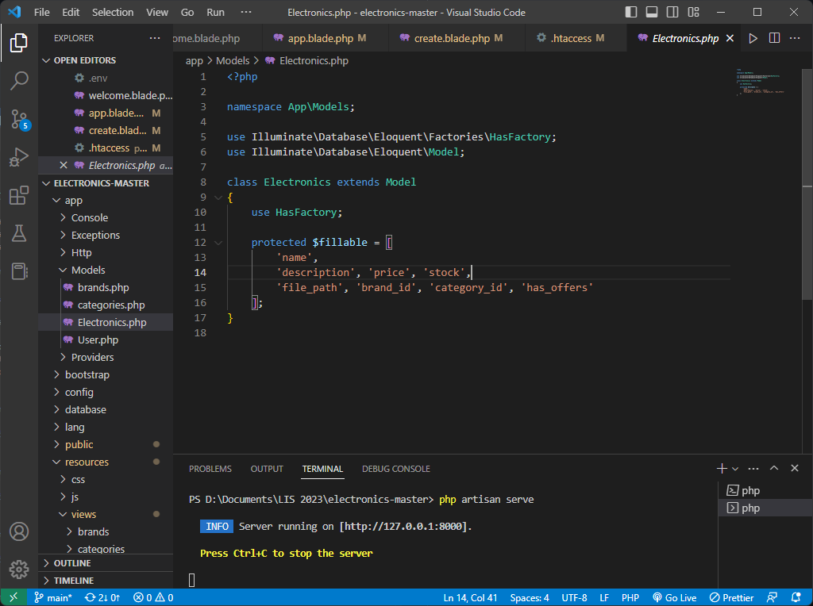This screenshot has height=606, width=813.
Task: Toggle the primary side bar layout button
Action: tap(631, 13)
